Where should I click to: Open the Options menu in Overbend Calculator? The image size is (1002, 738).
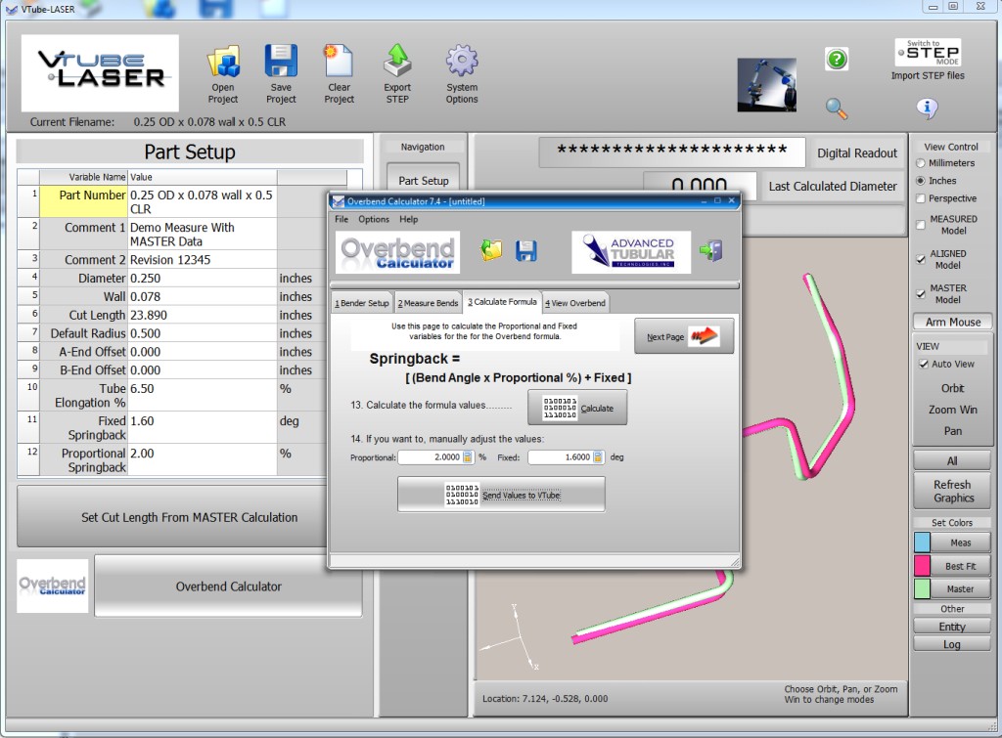[x=374, y=220]
